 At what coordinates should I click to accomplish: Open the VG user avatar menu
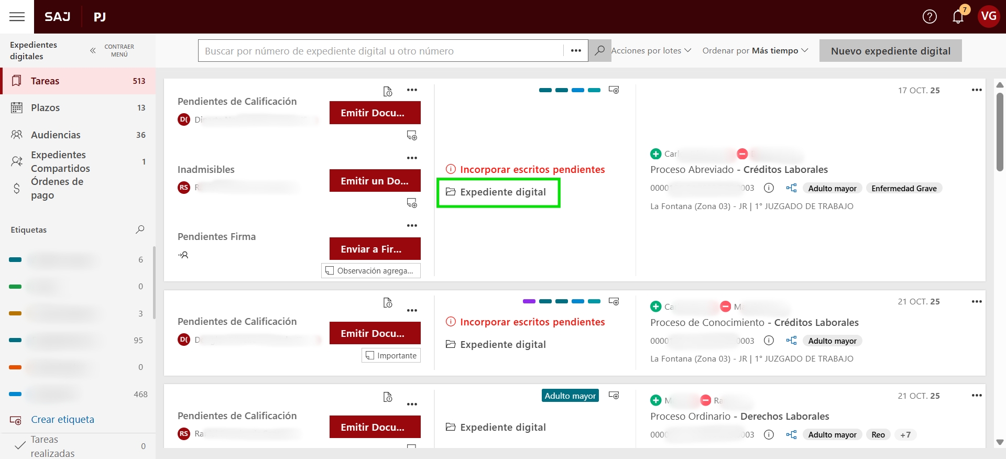(x=988, y=17)
